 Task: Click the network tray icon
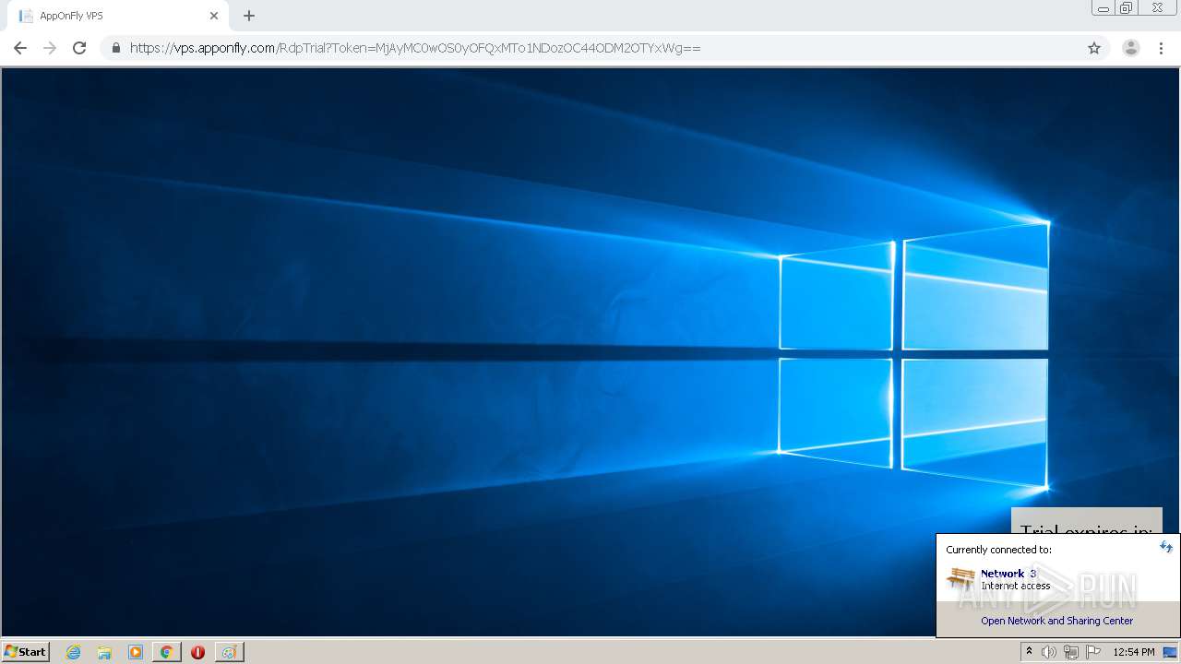1071,652
